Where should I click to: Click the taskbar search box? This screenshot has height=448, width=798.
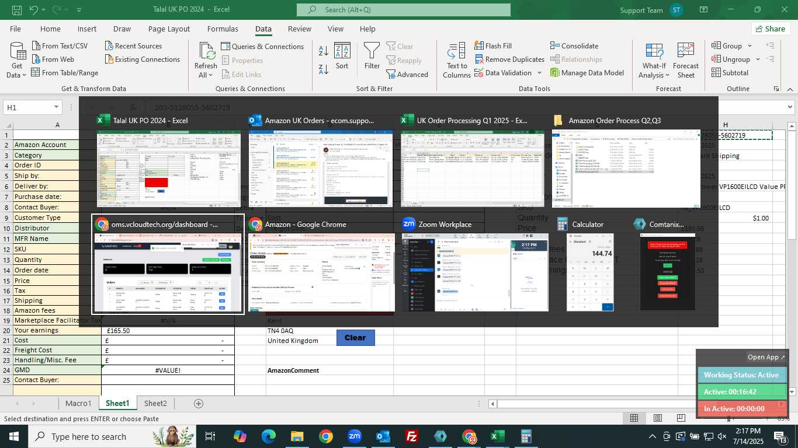click(x=112, y=436)
